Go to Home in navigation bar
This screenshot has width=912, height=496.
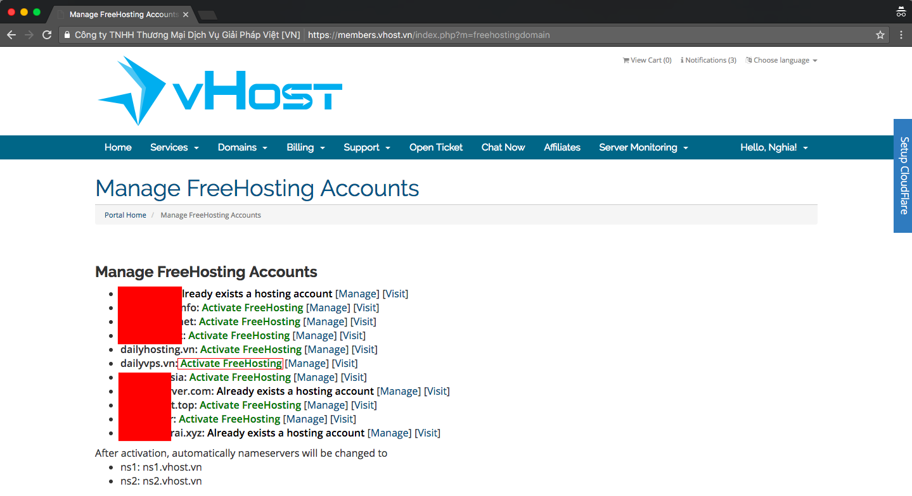point(118,147)
